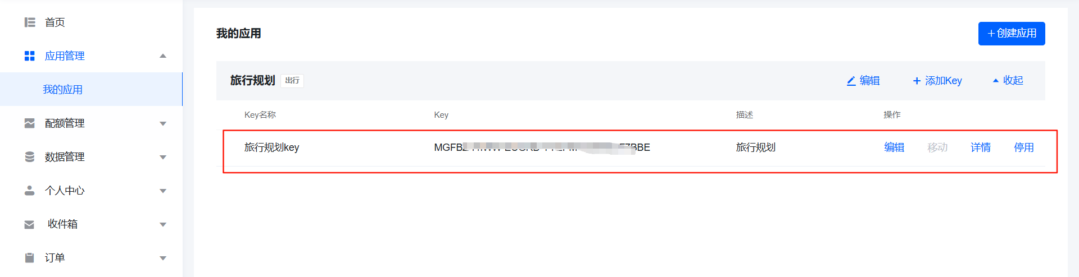Viewport: 1079px width, 277px height.
Task: Open 详情 for 旅行规划key
Action: (981, 147)
